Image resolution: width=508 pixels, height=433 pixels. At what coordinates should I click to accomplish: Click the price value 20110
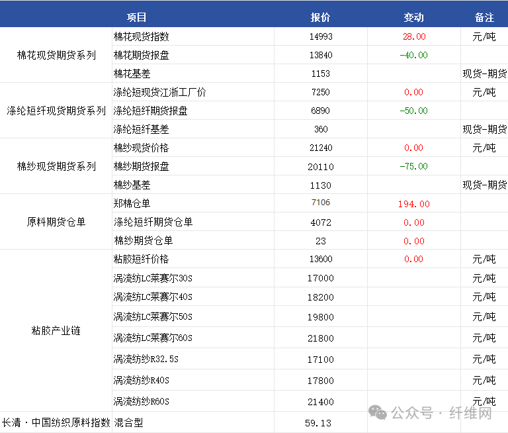tap(321, 167)
